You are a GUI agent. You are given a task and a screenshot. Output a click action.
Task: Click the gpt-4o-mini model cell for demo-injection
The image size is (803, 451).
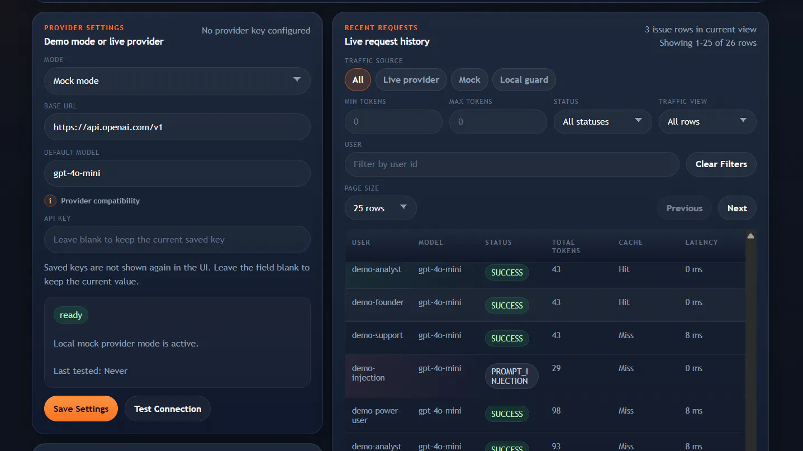(440, 368)
